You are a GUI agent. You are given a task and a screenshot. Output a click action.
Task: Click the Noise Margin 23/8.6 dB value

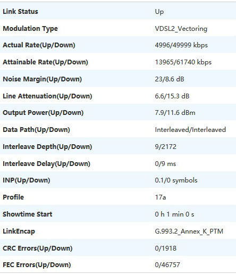coord(170,79)
